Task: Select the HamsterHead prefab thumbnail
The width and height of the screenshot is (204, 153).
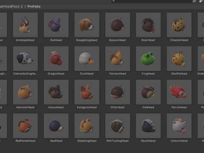Action: click(x=25, y=92)
